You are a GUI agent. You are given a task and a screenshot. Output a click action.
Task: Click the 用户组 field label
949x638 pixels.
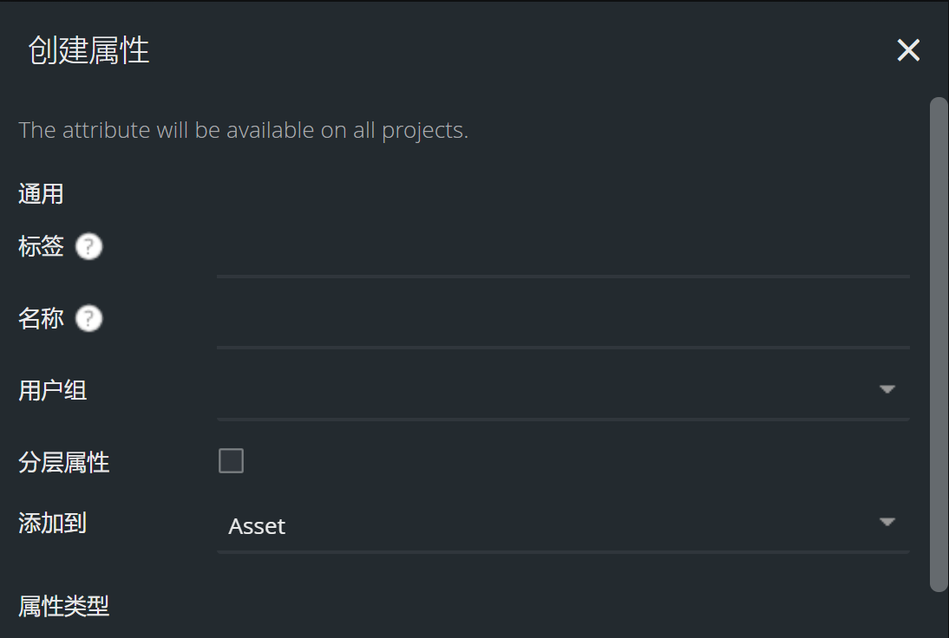pos(52,391)
